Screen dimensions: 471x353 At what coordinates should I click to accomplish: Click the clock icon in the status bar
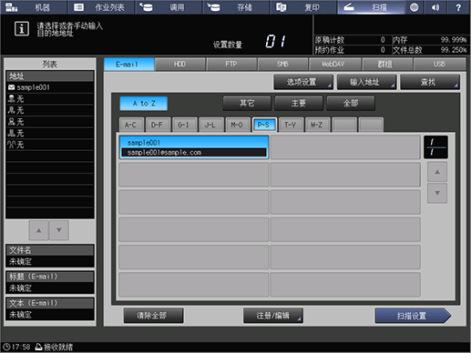point(6,347)
